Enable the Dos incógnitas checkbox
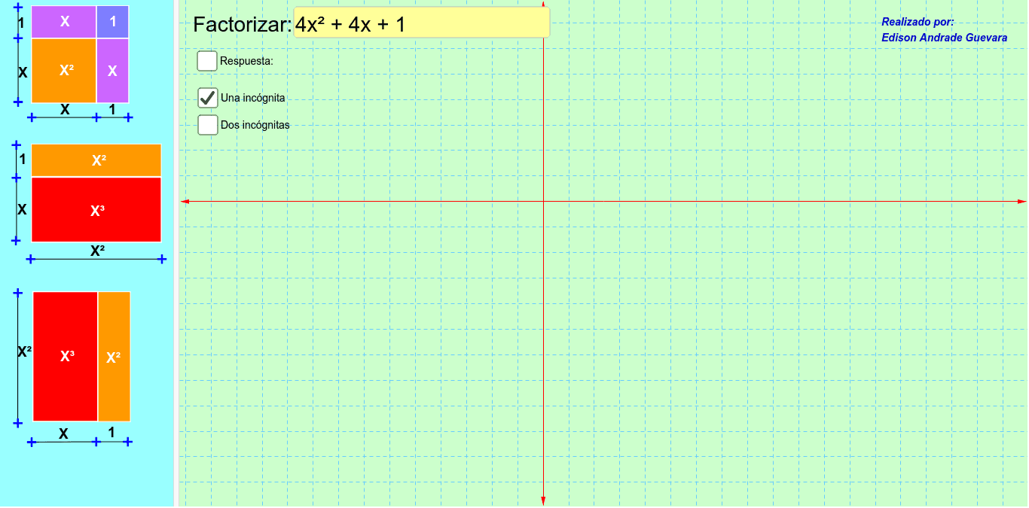This screenshot has height=508, width=1029. click(207, 125)
